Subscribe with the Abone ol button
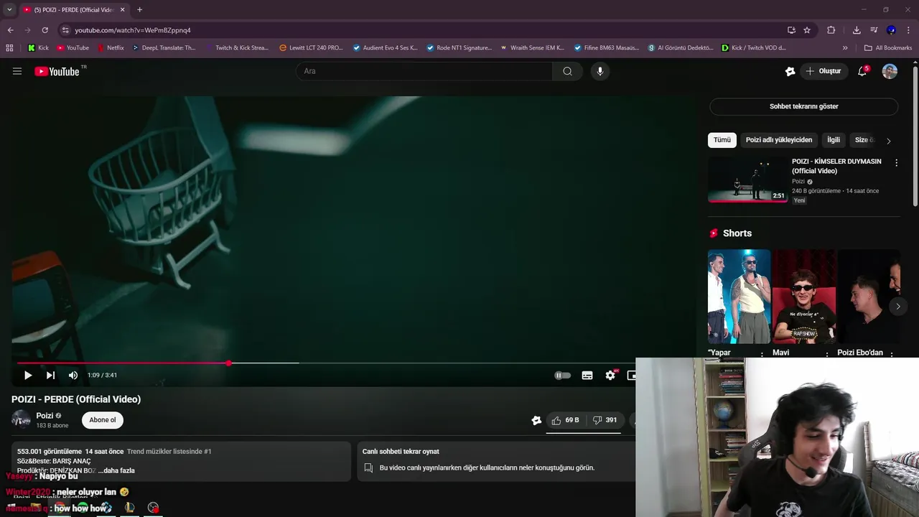This screenshot has height=517, width=919. (103, 420)
